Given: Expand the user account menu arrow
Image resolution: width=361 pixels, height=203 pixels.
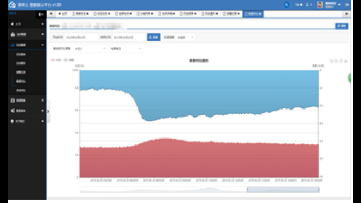Looking at the screenshot, I should pyautogui.click(x=340, y=5).
